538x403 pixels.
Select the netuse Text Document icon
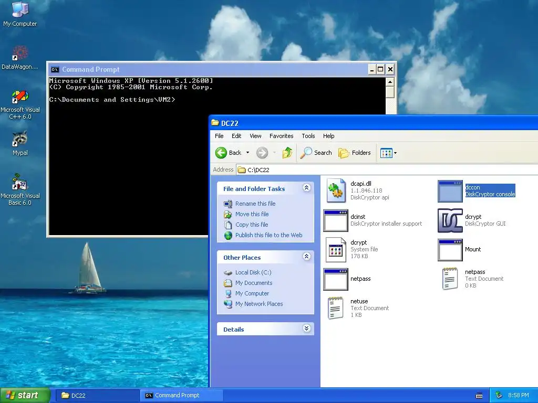pos(336,308)
